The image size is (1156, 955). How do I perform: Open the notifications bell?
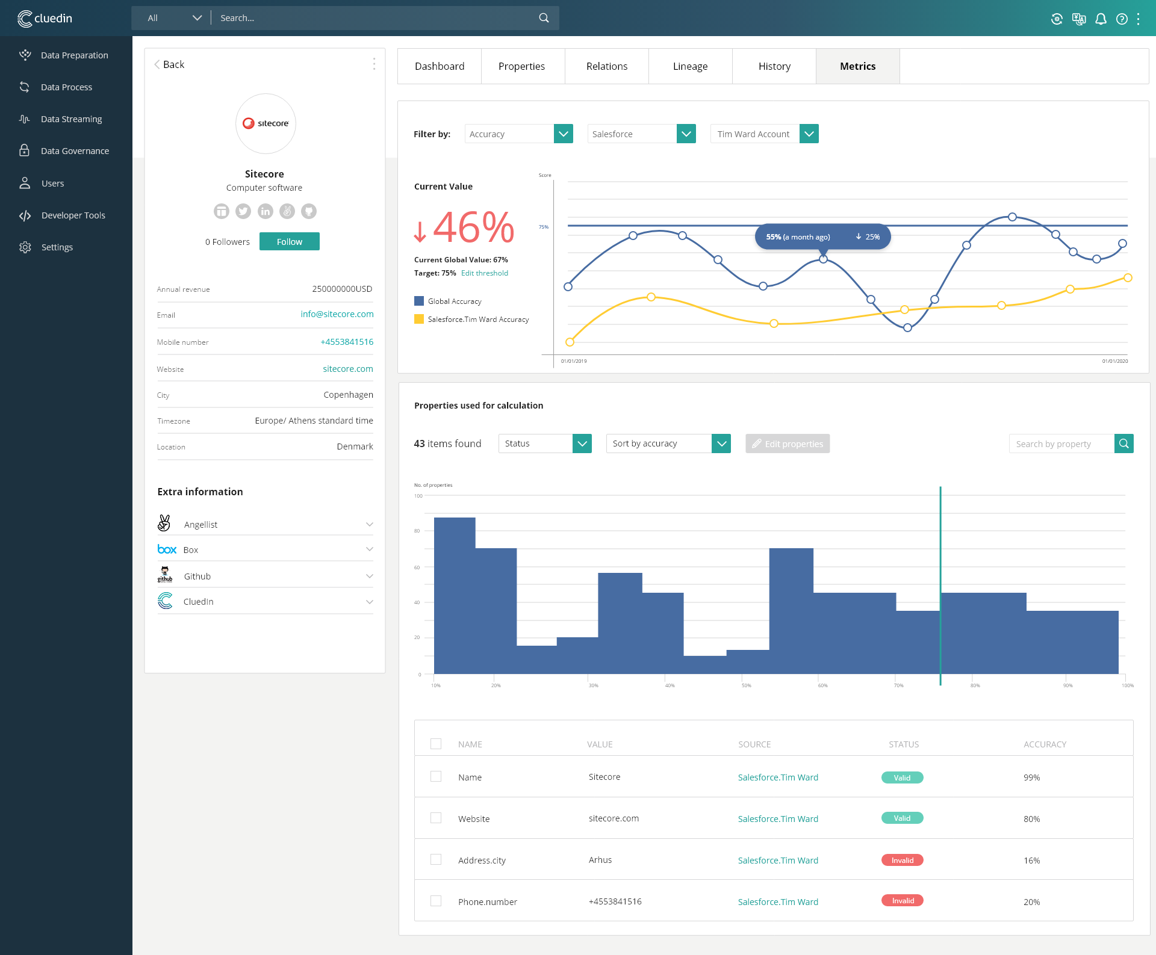[x=1101, y=19]
